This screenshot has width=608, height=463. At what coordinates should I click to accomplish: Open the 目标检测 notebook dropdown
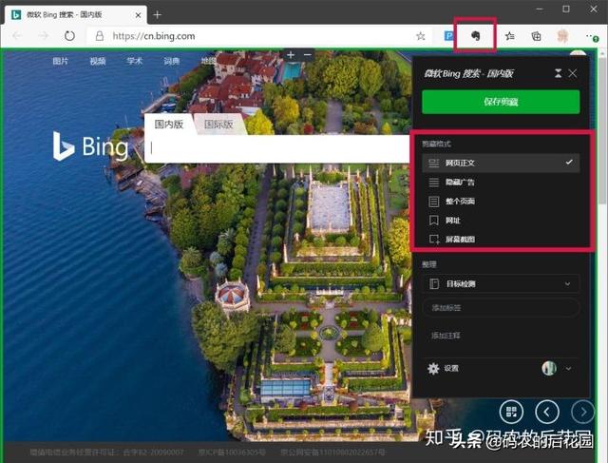click(501, 283)
